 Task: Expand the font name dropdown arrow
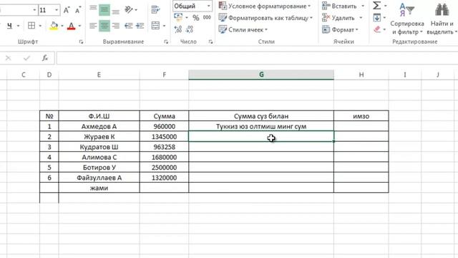click(34, 10)
